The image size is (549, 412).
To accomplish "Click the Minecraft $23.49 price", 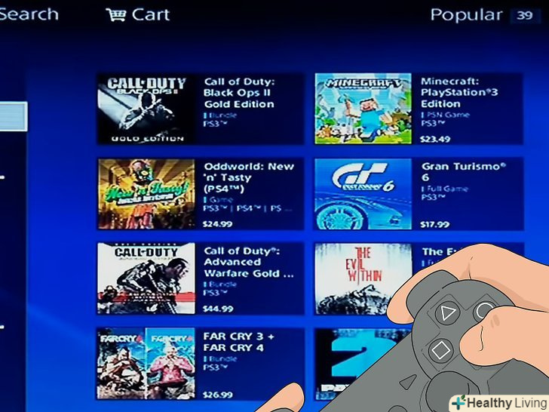I will point(435,139).
